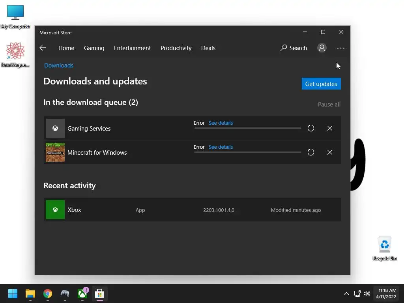Retry the Gaming Services download
Viewport: 404px width, 303px height.
[x=311, y=128]
